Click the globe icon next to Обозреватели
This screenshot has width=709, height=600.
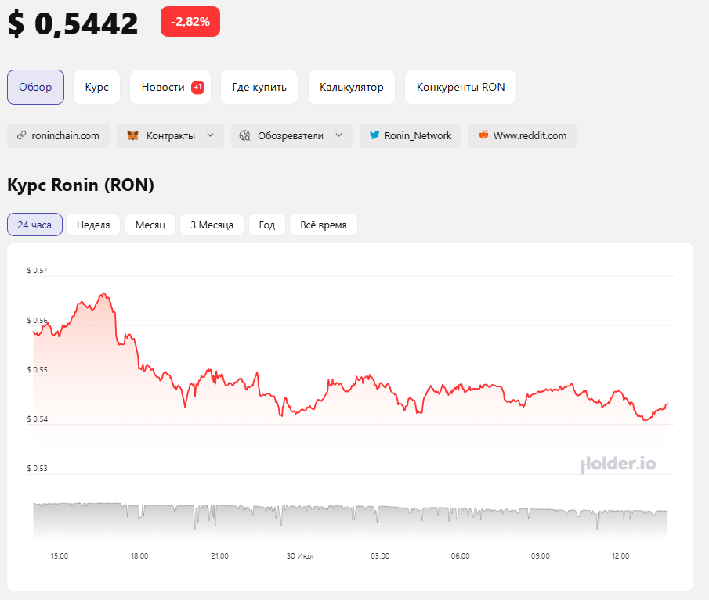(x=244, y=135)
